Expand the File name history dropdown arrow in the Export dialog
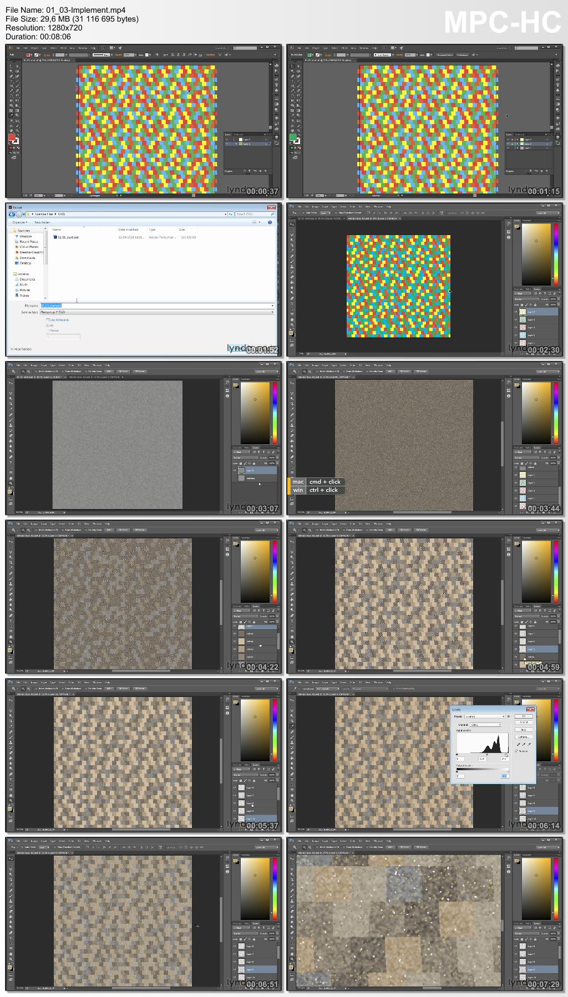The image size is (568, 997). tap(272, 306)
